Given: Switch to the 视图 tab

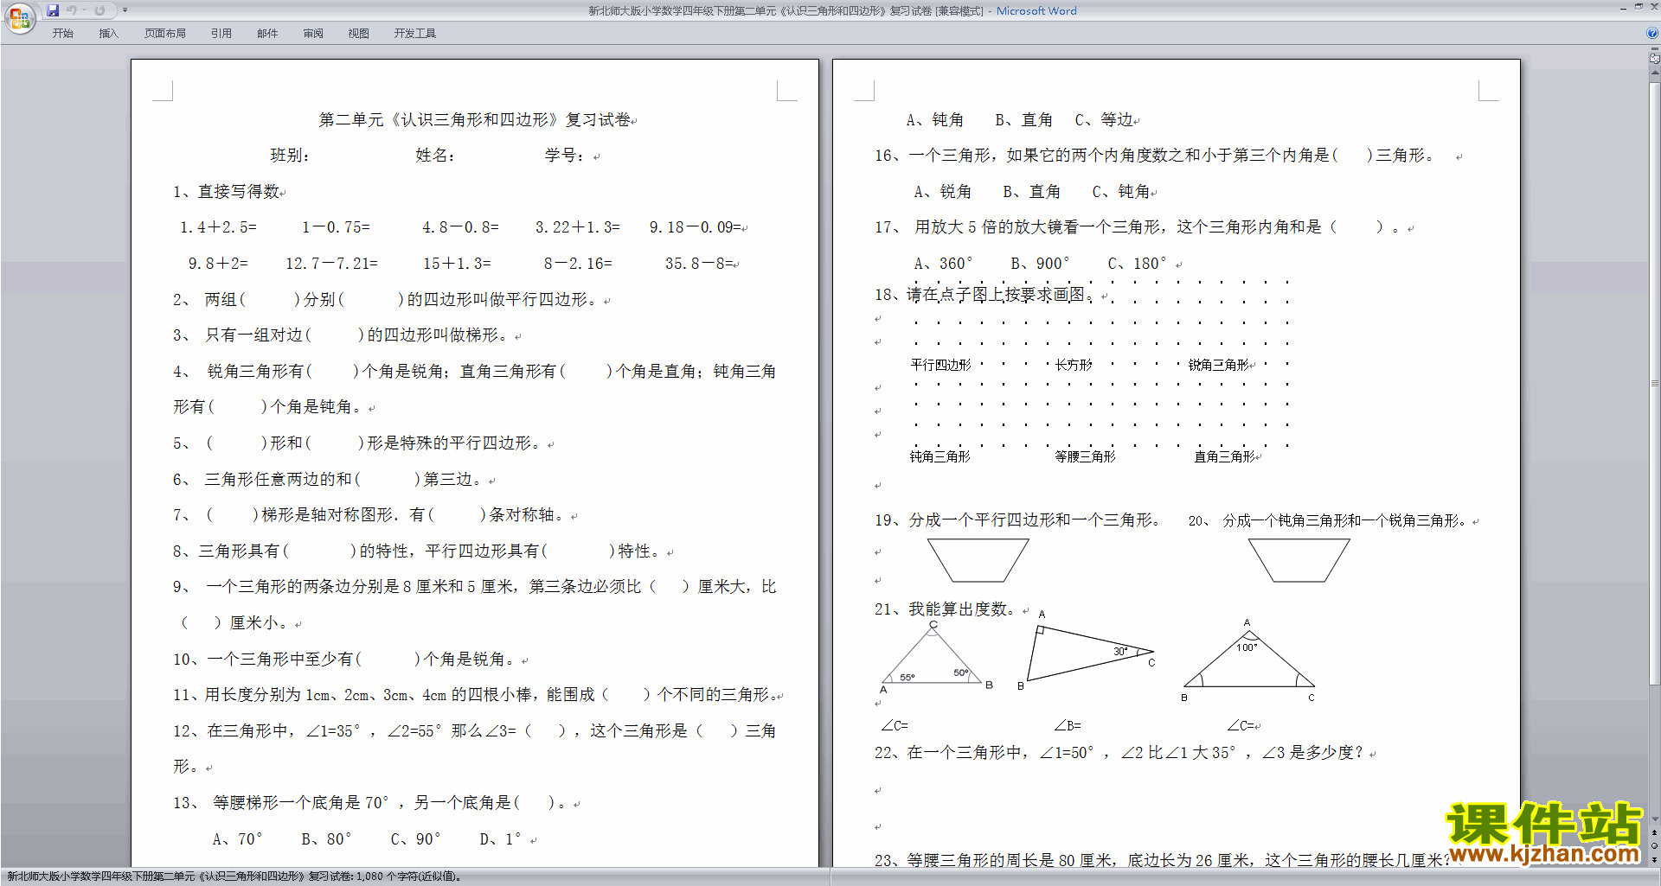Looking at the screenshot, I should click(359, 34).
